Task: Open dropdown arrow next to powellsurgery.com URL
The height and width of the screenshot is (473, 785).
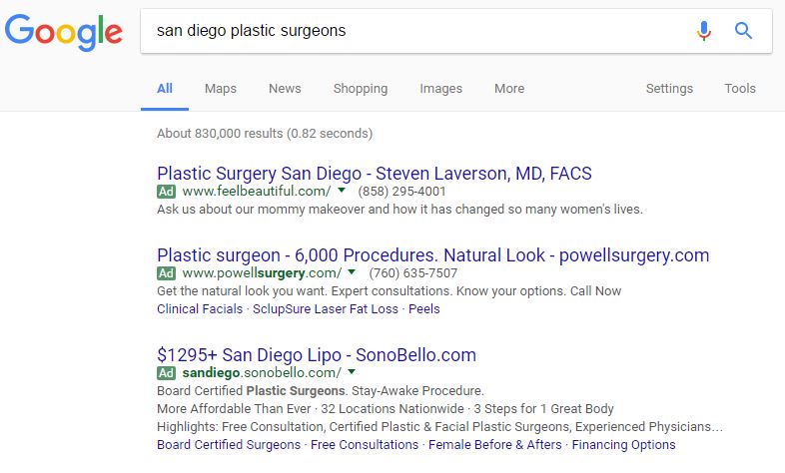Action: [352, 272]
